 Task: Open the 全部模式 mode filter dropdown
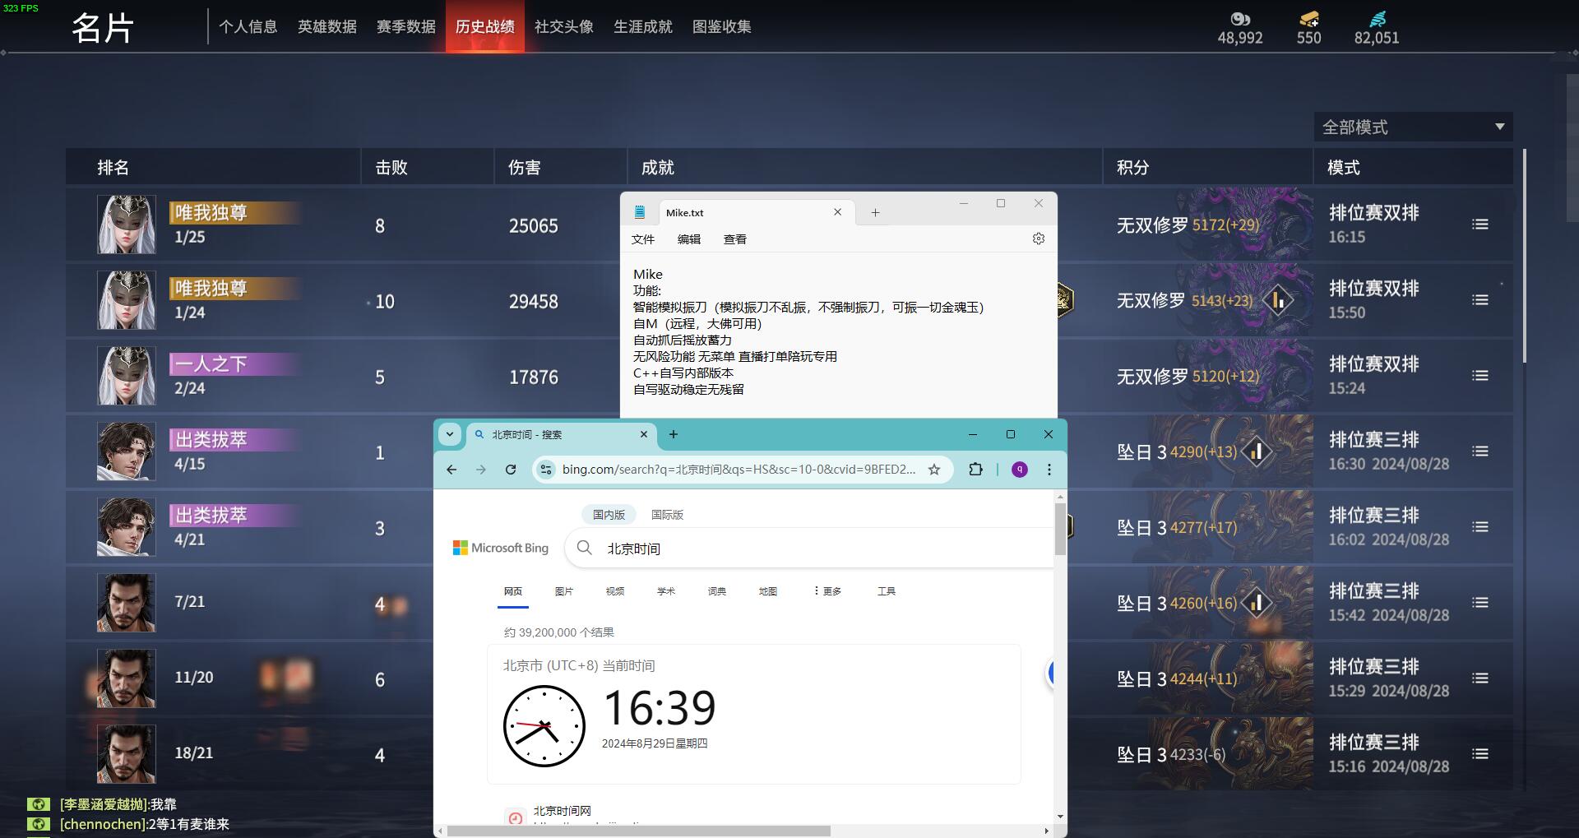(1413, 127)
